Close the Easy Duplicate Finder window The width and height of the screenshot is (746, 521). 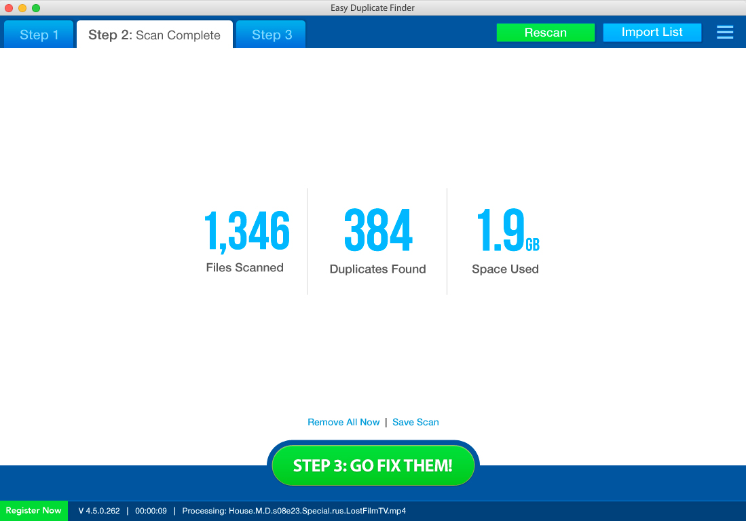pyautogui.click(x=9, y=8)
